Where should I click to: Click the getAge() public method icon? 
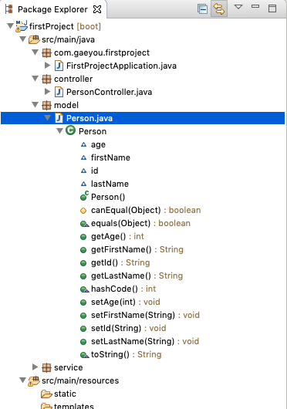(x=83, y=237)
